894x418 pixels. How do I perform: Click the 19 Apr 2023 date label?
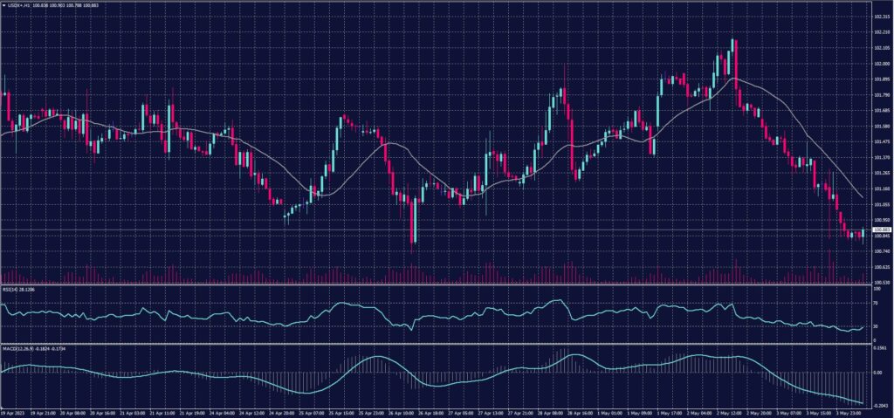tap(13, 410)
